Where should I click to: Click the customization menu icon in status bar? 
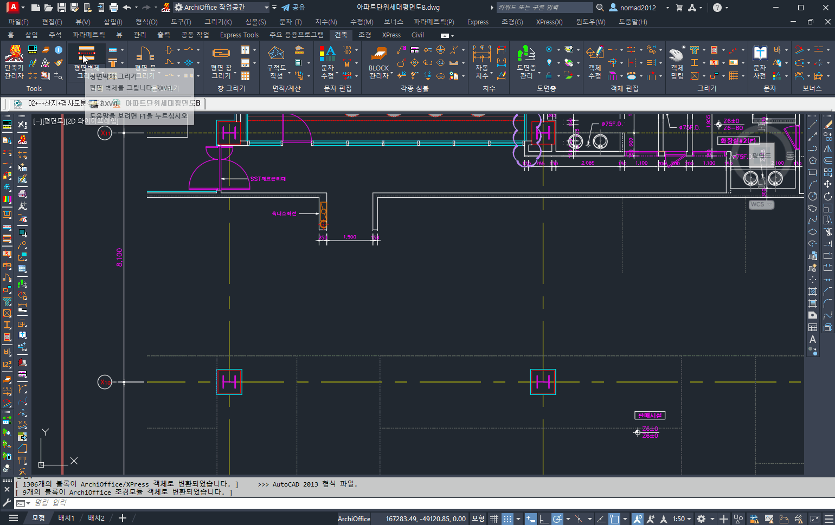pos(828,518)
